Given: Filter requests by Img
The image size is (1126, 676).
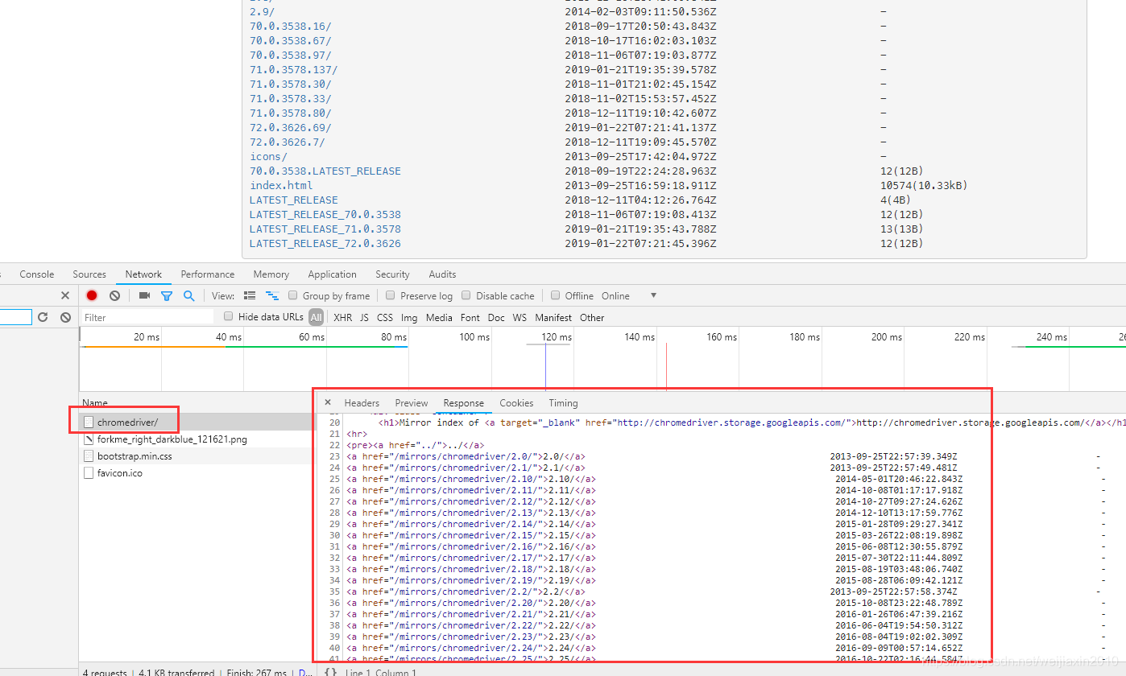Looking at the screenshot, I should (x=409, y=317).
